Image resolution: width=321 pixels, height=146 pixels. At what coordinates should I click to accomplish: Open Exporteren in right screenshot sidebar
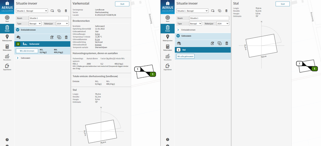point(168,67)
